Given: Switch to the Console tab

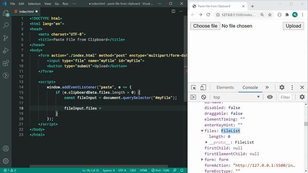Looking at the screenshot, I should [x=250, y=87].
